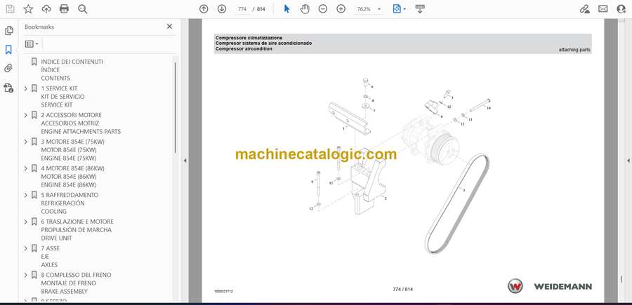Expand the 1 SERVICE KIT bookmark

pos(26,88)
